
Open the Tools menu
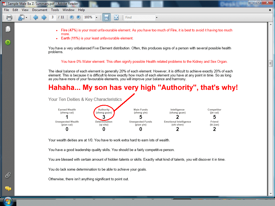[55, 10]
